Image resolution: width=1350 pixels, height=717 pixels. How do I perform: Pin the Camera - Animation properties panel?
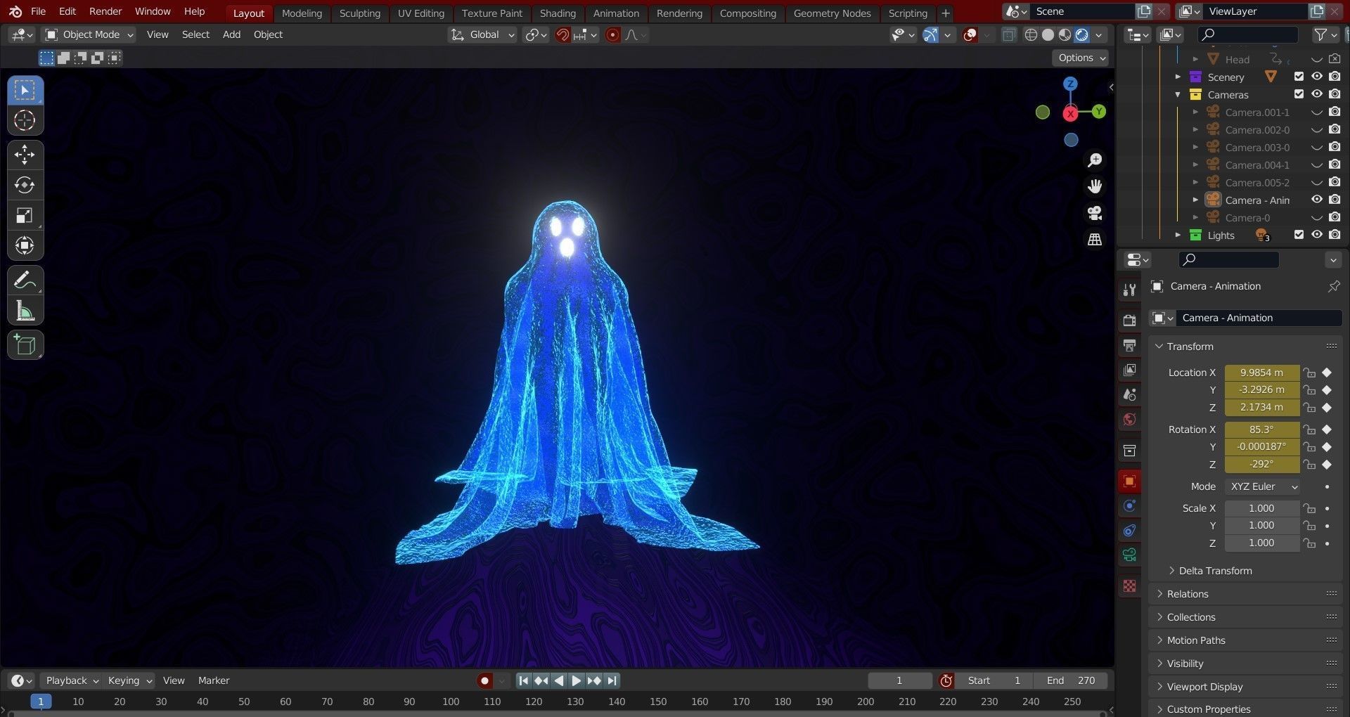[x=1333, y=286]
